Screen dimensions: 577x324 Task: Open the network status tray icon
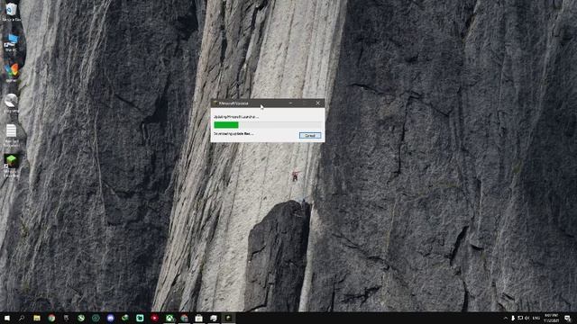point(520,318)
